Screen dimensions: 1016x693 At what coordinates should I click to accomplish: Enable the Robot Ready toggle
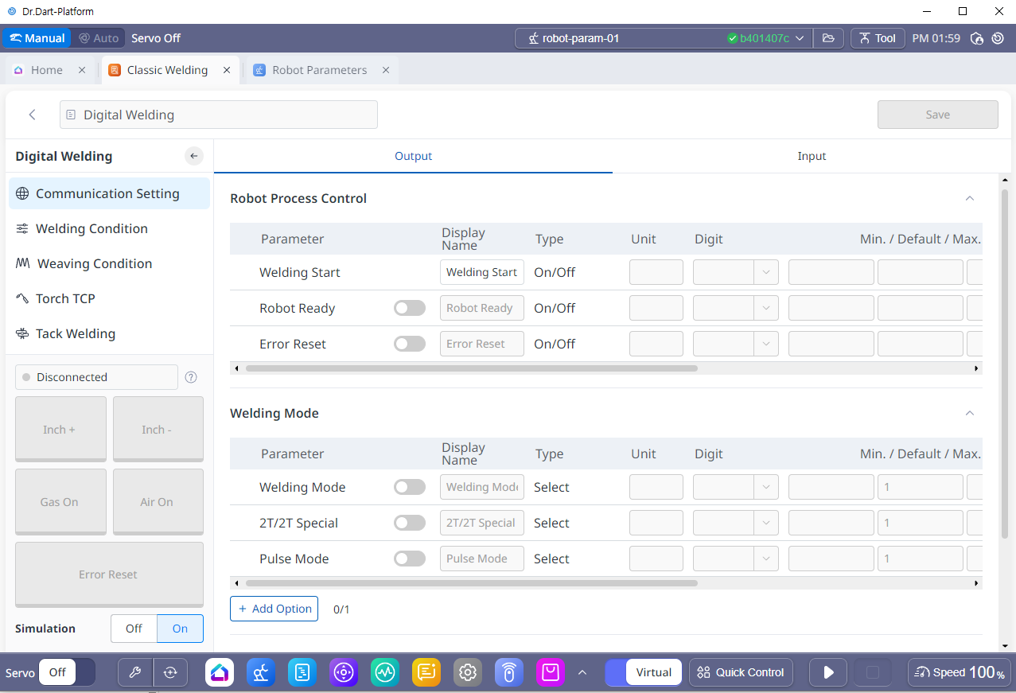click(410, 308)
